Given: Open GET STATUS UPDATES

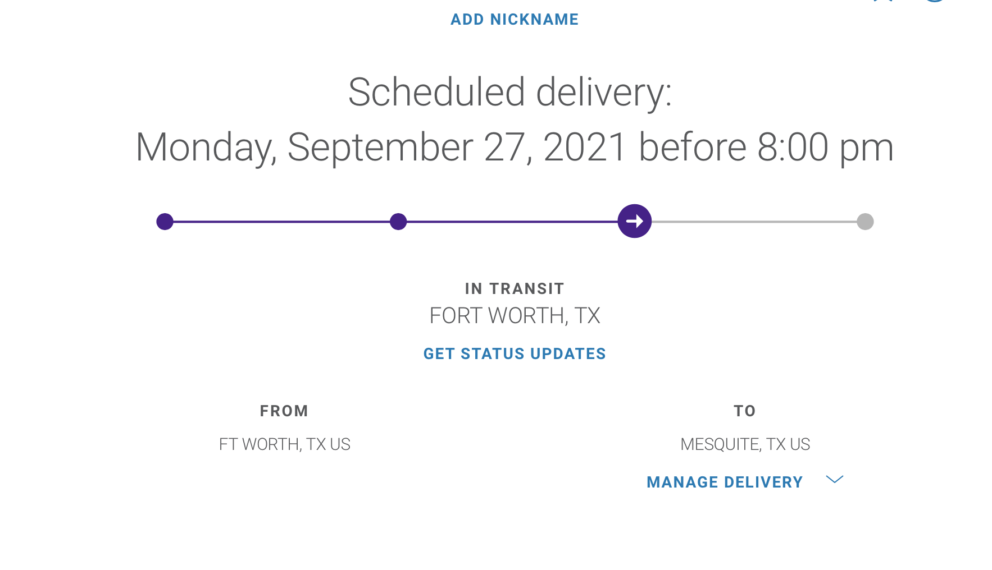Looking at the screenshot, I should 515,353.
